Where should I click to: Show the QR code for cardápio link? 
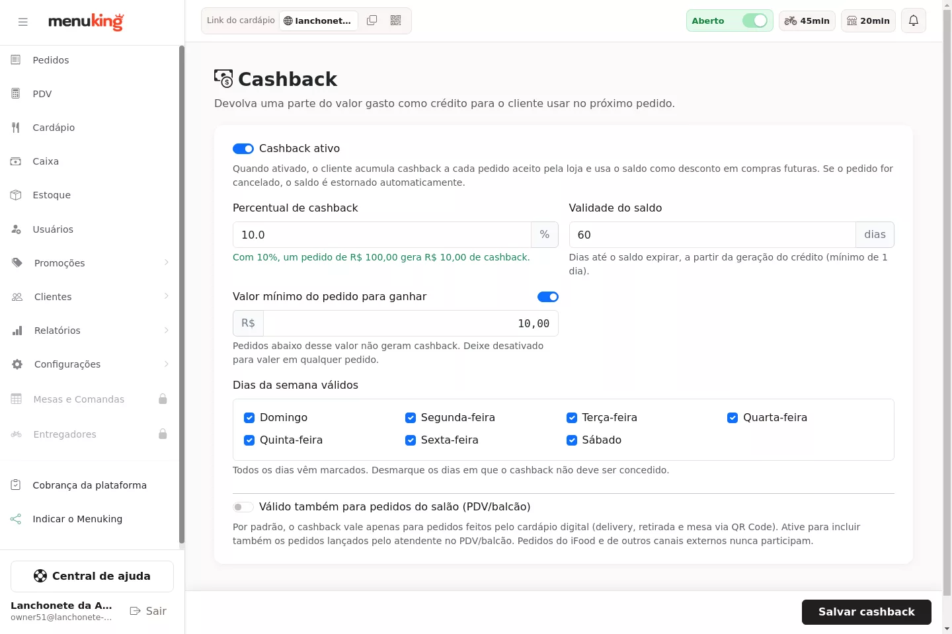pyautogui.click(x=396, y=20)
